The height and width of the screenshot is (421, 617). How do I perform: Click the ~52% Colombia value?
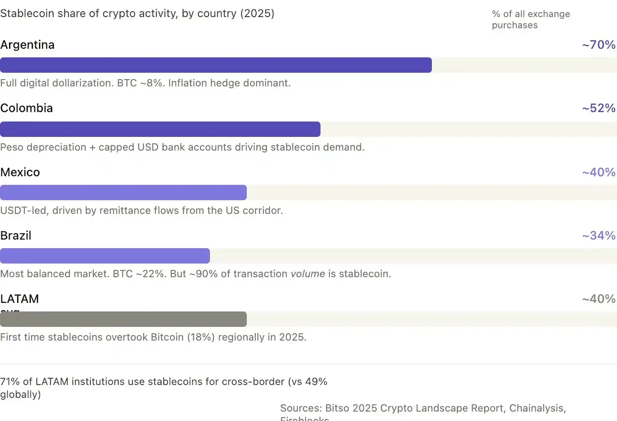pos(599,108)
